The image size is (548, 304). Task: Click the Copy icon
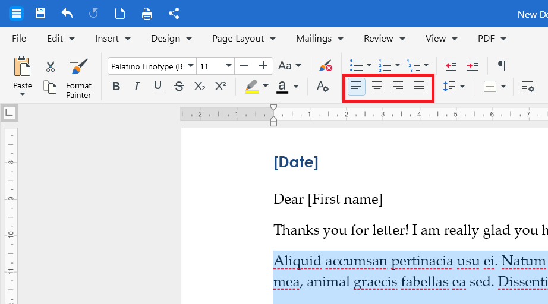pos(50,87)
